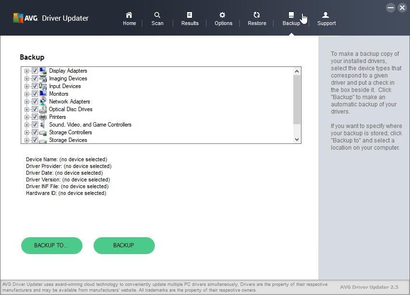Click the Network Adapters icon
The height and width of the screenshot is (295, 410).
tap(43, 101)
